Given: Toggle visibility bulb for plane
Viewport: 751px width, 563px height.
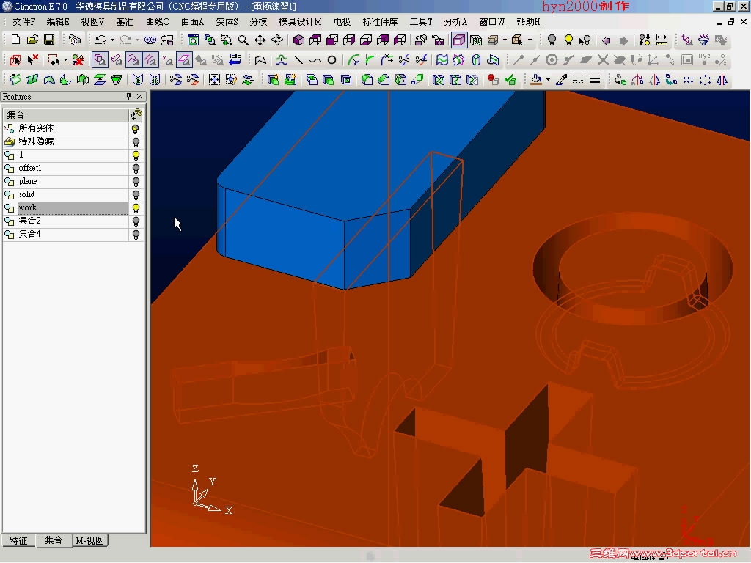Looking at the screenshot, I should pos(136,182).
